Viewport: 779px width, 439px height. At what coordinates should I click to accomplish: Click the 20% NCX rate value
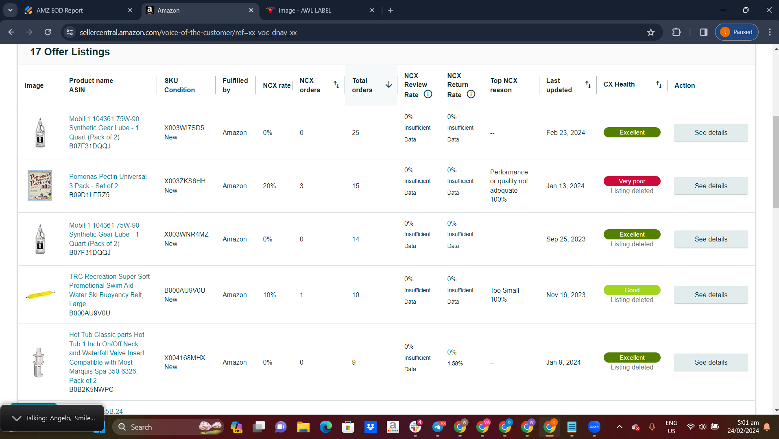click(x=269, y=186)
